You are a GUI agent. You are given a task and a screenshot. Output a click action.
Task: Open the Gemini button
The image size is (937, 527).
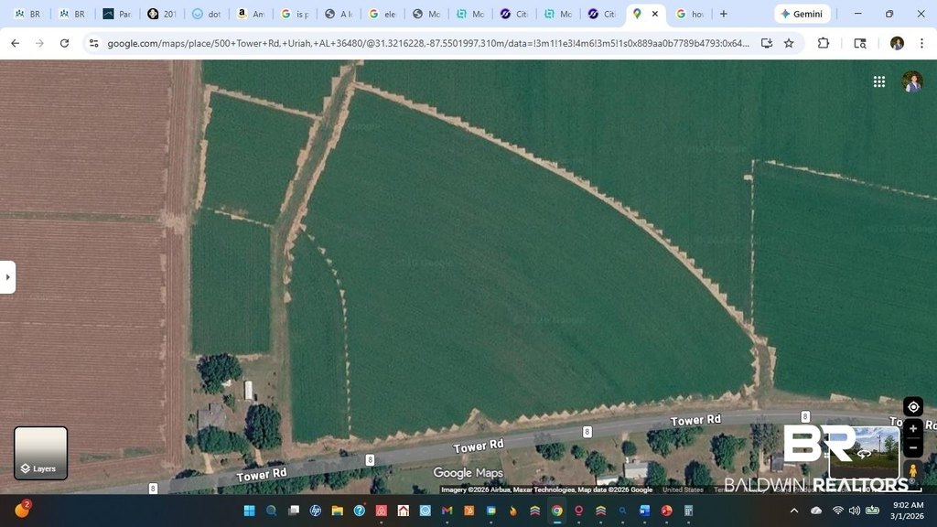(x=802, y=14)
